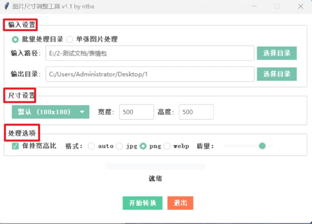Click 选择目录 button beside 输出目录
Screen dimensions: 312x224
point(276,74)
